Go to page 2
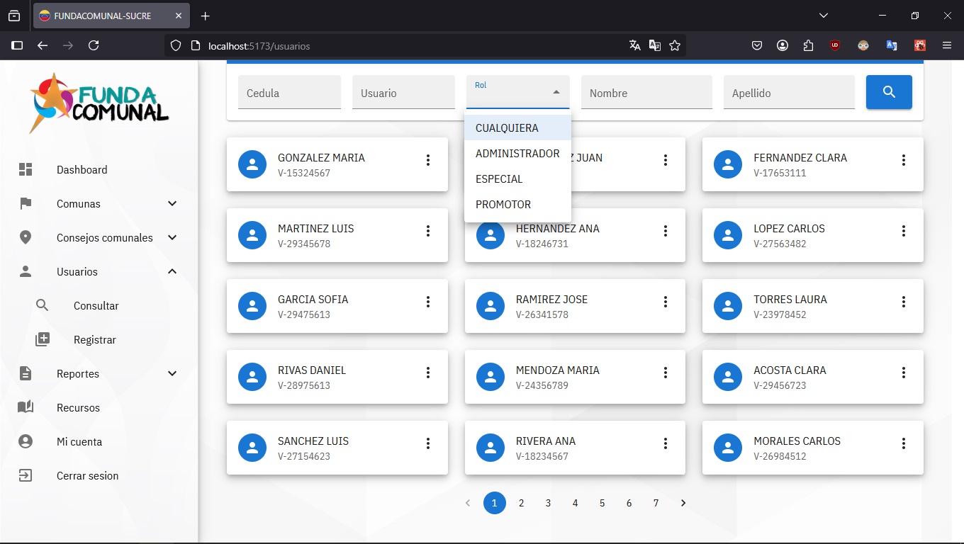This screenshot has width=964, height=544. 522,503
